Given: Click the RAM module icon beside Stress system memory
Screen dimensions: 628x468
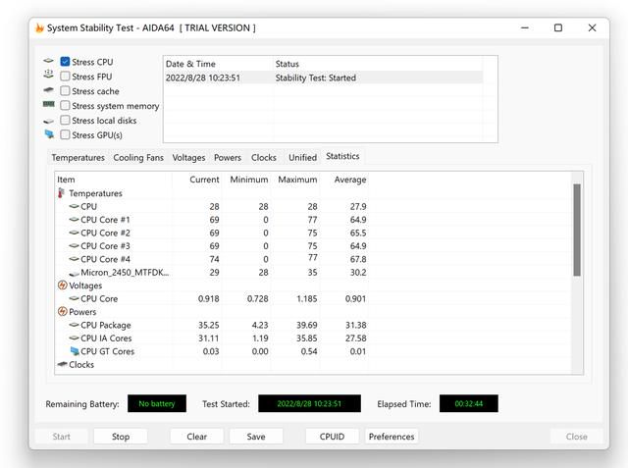Looking at the screenshot, I should (48, 104).
